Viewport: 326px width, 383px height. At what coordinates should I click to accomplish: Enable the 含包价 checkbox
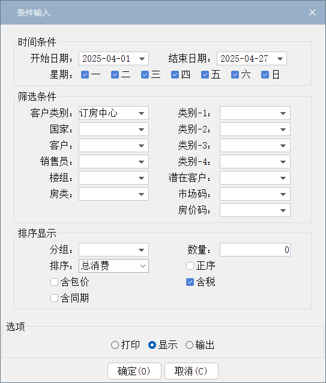[x=54, y=282]
